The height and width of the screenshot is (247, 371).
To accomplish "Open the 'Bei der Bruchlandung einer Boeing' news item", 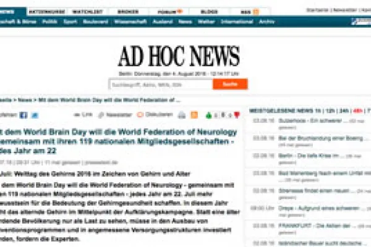I will 320,138.
